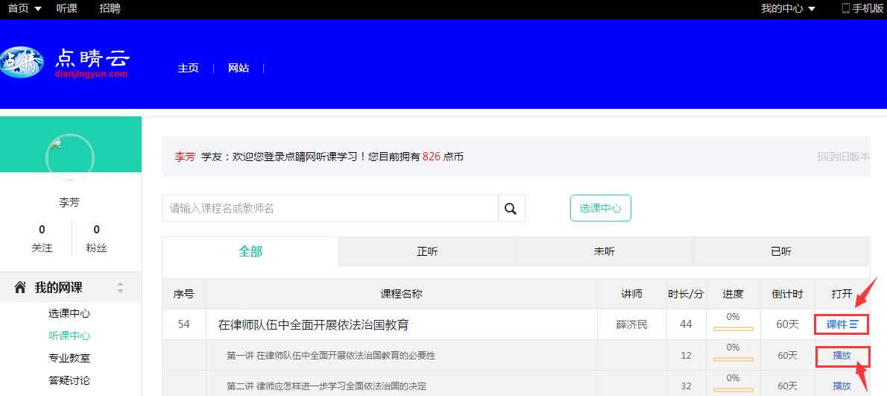Open the 我的中心 dropdown menu
The image size is (887, 396).
[x=788, y=8]
